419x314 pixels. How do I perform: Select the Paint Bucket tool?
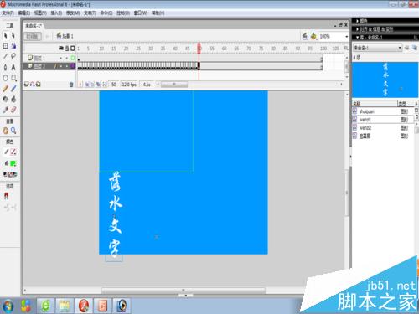coord(13,99)
